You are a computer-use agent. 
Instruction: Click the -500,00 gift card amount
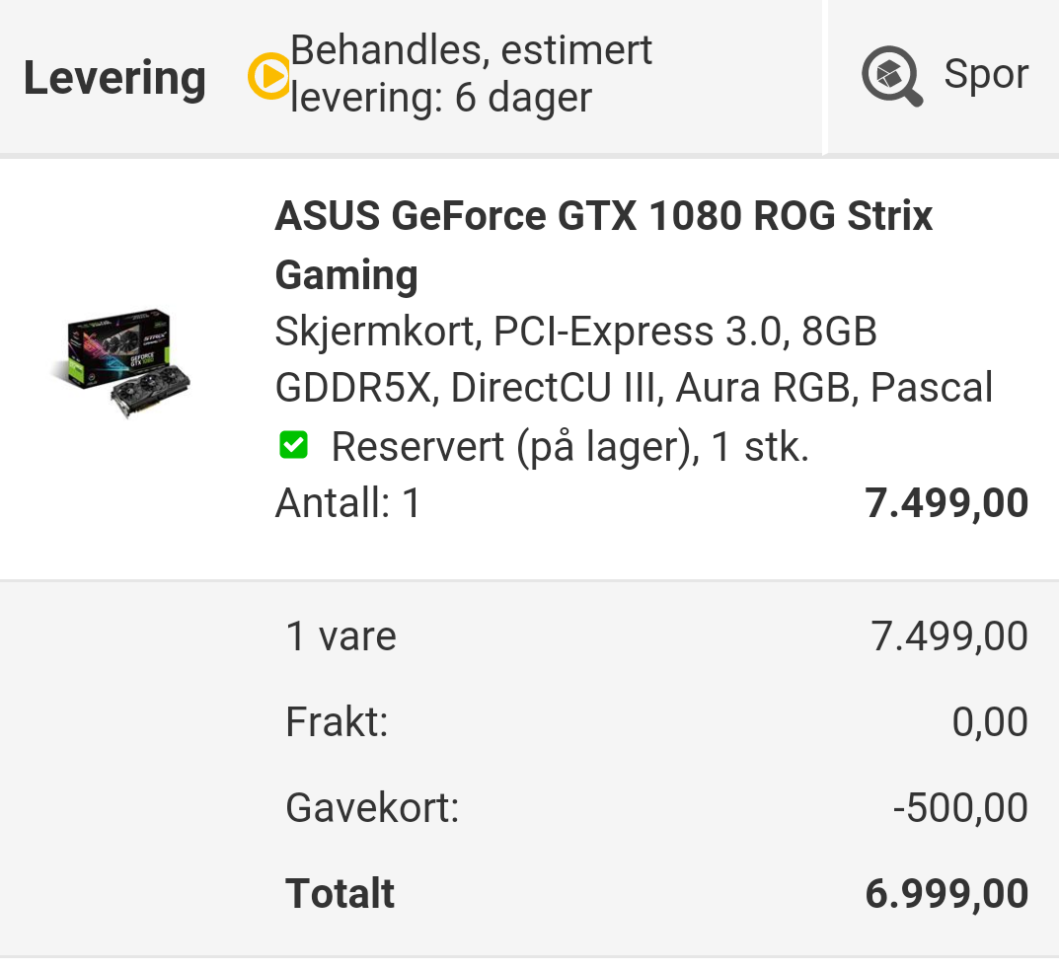coord(960,808)
